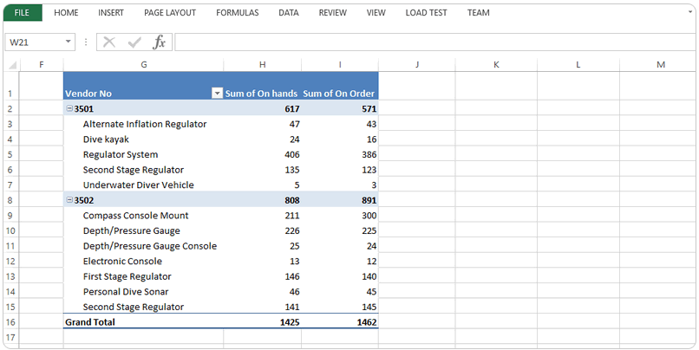Select the 'First Stage Regulator' cell

click(x=144, y=276)
